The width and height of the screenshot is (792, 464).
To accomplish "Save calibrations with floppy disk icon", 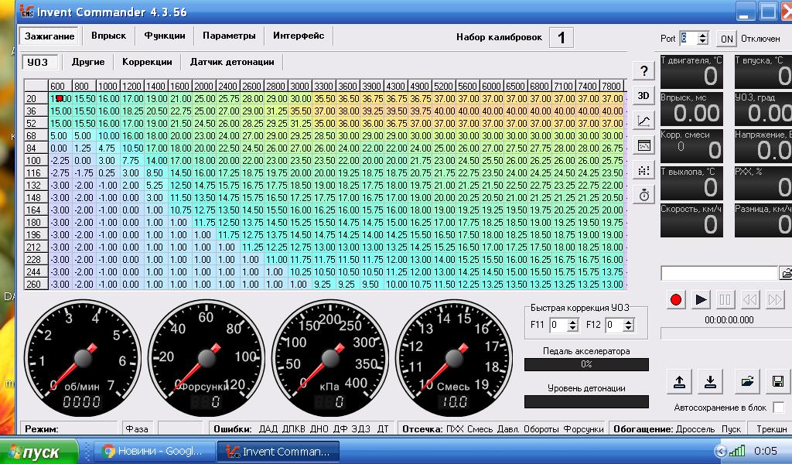I will [778, 381].
